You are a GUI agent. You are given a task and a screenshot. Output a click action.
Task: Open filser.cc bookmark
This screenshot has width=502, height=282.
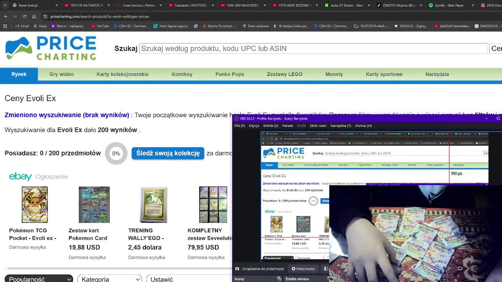(67, 26)
